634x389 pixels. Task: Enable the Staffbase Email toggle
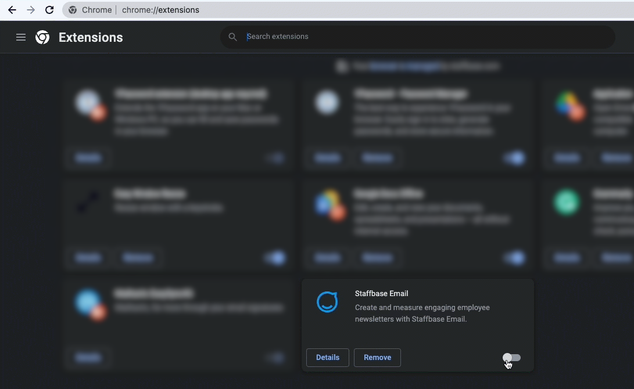pos(511,358)
